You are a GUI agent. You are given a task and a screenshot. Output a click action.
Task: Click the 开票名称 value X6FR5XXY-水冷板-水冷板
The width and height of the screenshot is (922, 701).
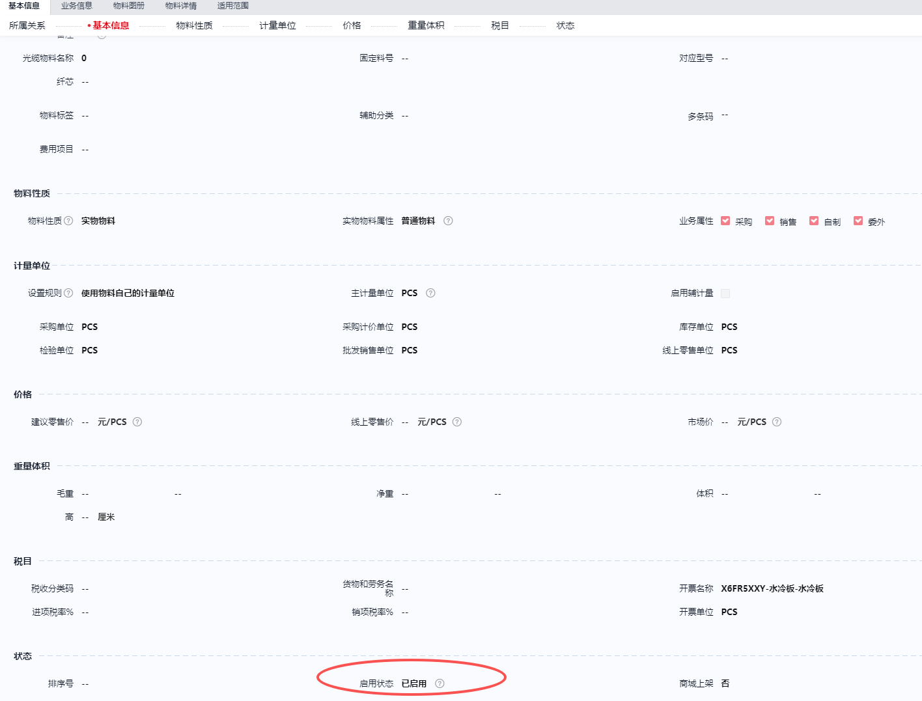point(772,588)
